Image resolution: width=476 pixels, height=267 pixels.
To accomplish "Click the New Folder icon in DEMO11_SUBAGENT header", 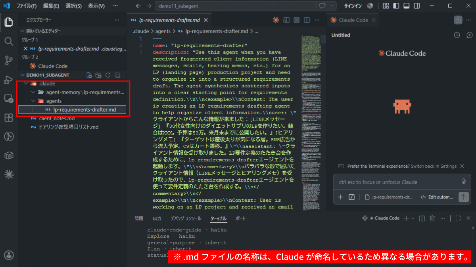I will (x=98, y=75).
